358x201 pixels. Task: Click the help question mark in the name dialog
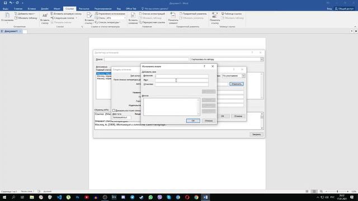[204, 66]
